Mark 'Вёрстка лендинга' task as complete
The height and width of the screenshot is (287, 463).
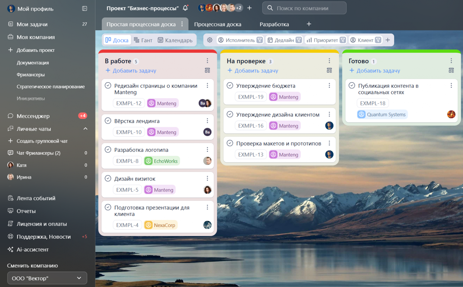click(x=108, y=121)
